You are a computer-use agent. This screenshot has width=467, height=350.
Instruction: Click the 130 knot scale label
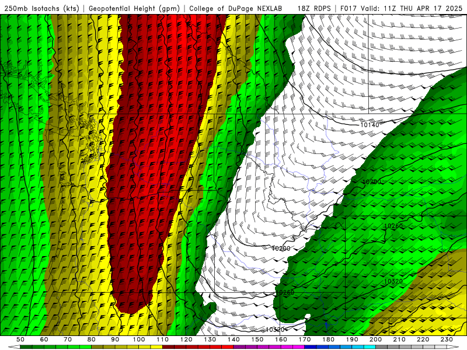(x=210, y=339)
